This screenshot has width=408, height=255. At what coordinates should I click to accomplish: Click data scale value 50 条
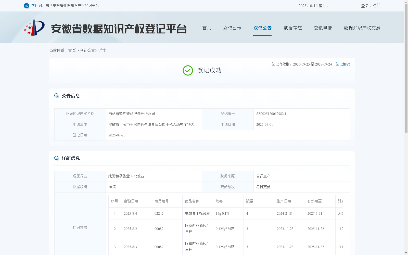click(x=112, y=187)
